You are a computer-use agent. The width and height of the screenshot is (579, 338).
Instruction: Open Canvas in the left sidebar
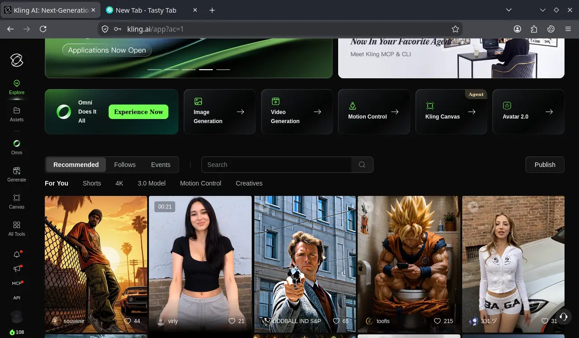17,202
